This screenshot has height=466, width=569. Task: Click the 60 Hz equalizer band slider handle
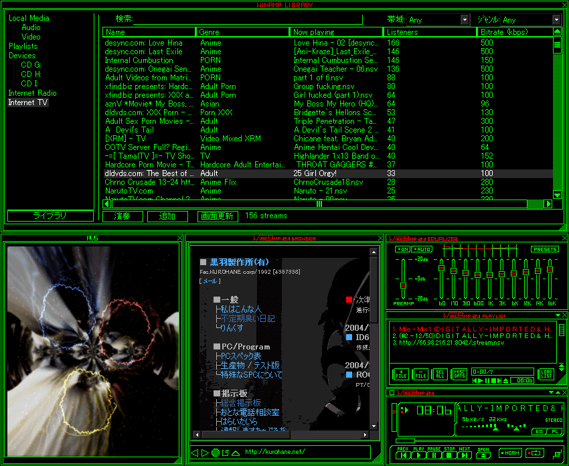(441, 268)
